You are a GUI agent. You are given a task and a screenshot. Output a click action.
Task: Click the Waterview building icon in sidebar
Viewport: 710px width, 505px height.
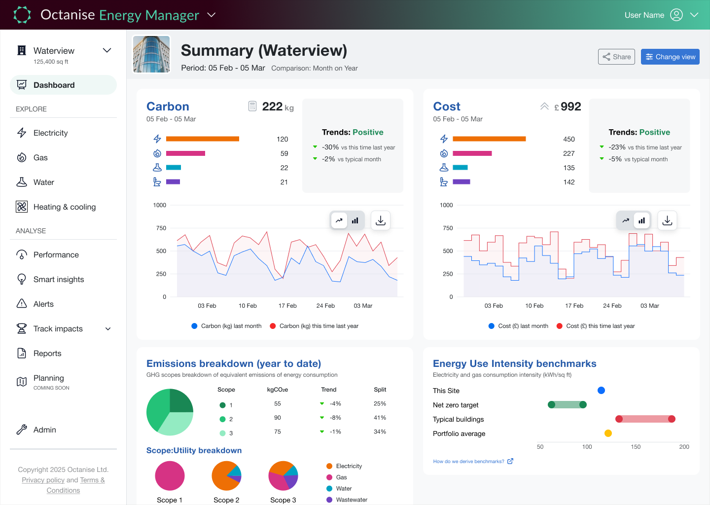click(22, 50)
